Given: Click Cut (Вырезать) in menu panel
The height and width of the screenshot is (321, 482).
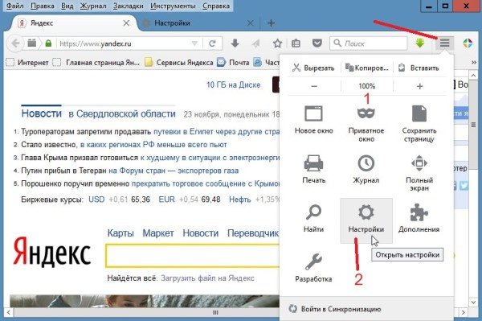Looking at the screenshot, I should (x=313, y=68).
